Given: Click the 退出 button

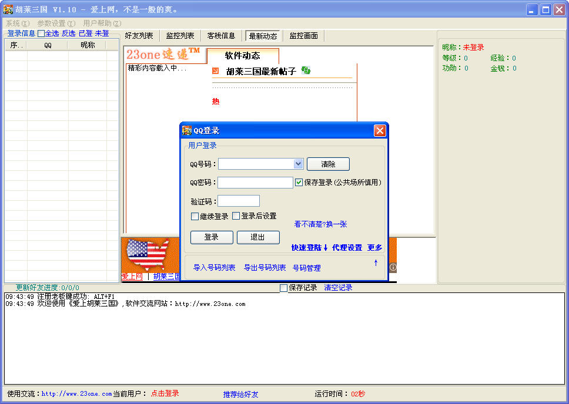Looking at the screenshot, I should tap(258, 238).
